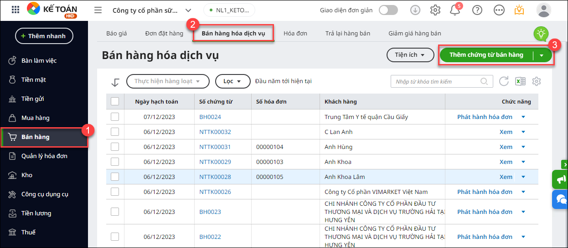Switch to the Hóa đơn tab
Viewport: 568px width, 248px height.
click(x=295, y=33)
